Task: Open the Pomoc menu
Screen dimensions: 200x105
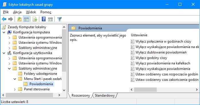Action: (x=46, y=12)
